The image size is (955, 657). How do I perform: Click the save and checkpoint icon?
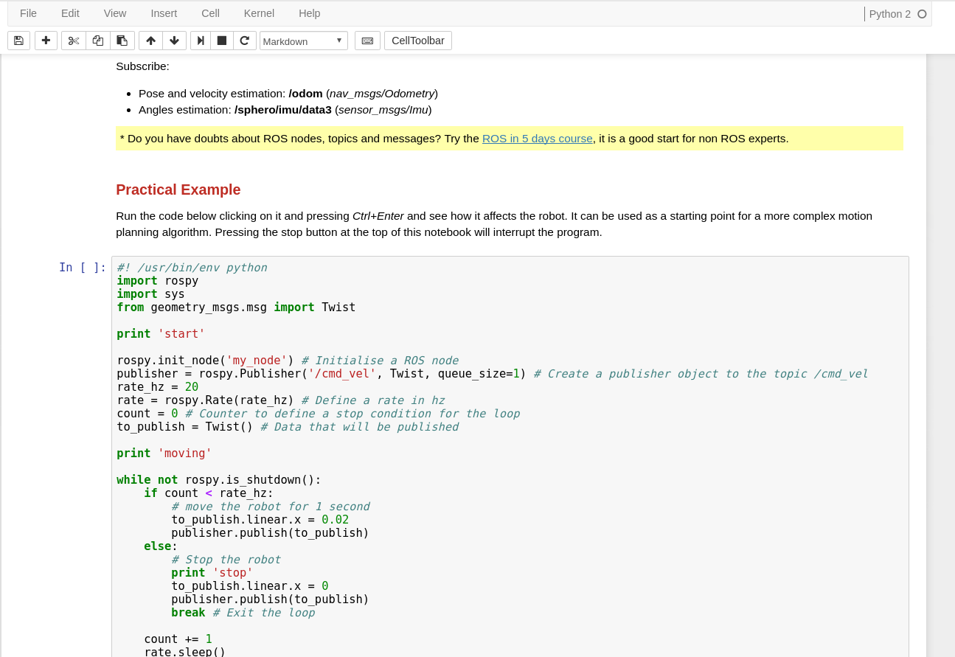coord(18,41)
